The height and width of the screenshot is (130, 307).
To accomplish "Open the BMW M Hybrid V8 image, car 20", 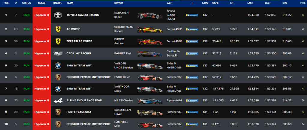I will coord(150,66).
